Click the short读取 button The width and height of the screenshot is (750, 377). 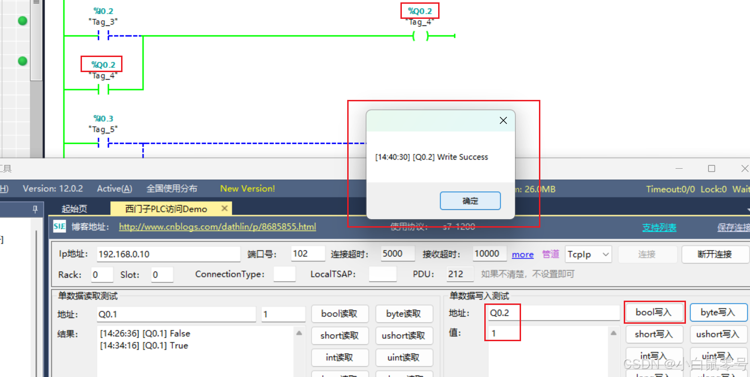[x=339, y=336]
